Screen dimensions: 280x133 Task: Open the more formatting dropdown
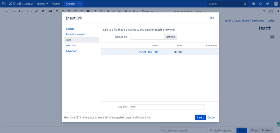135,11
